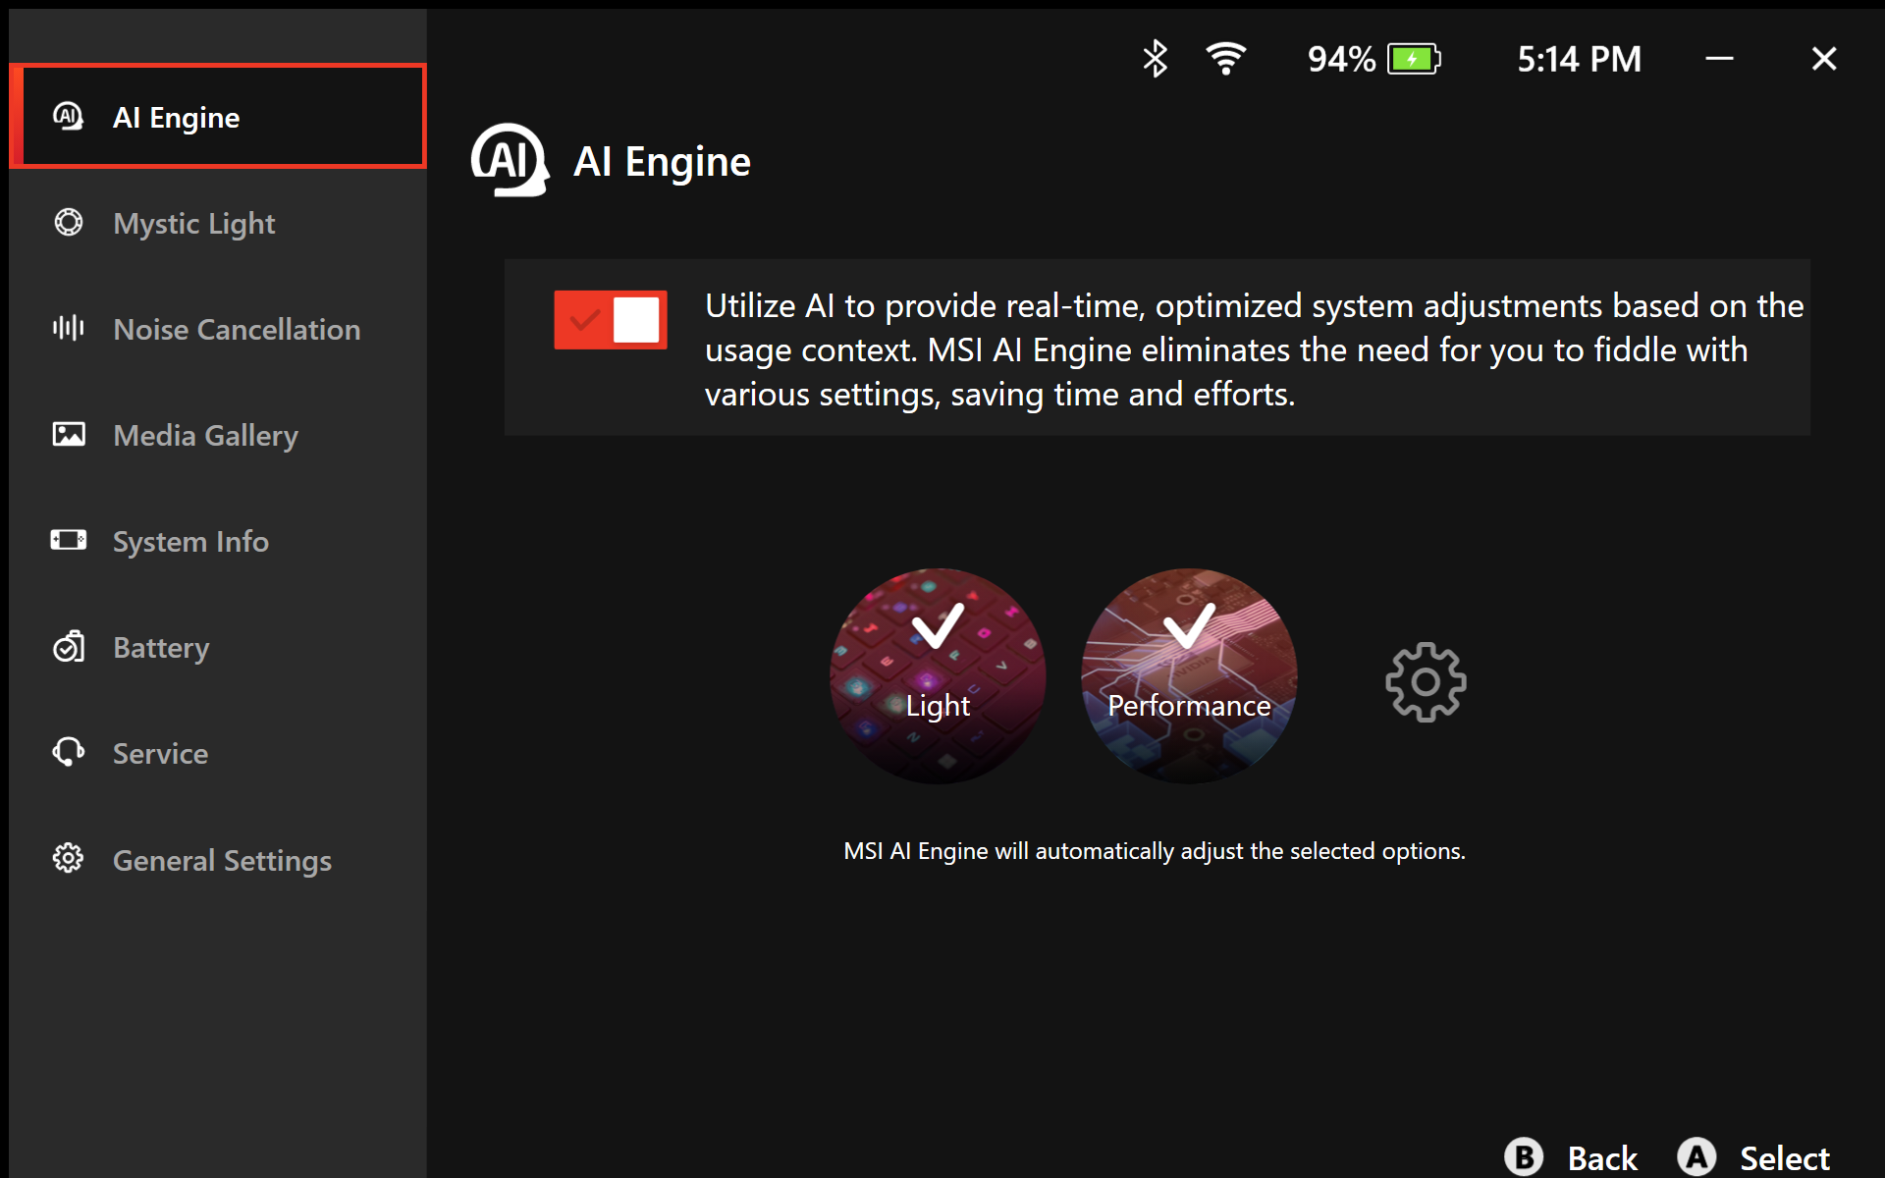Image resolution: width=1885 pixels, height=1178 pixels.
Task: Click the 5:14 PM clock display
Action: tap(1579, 59)
